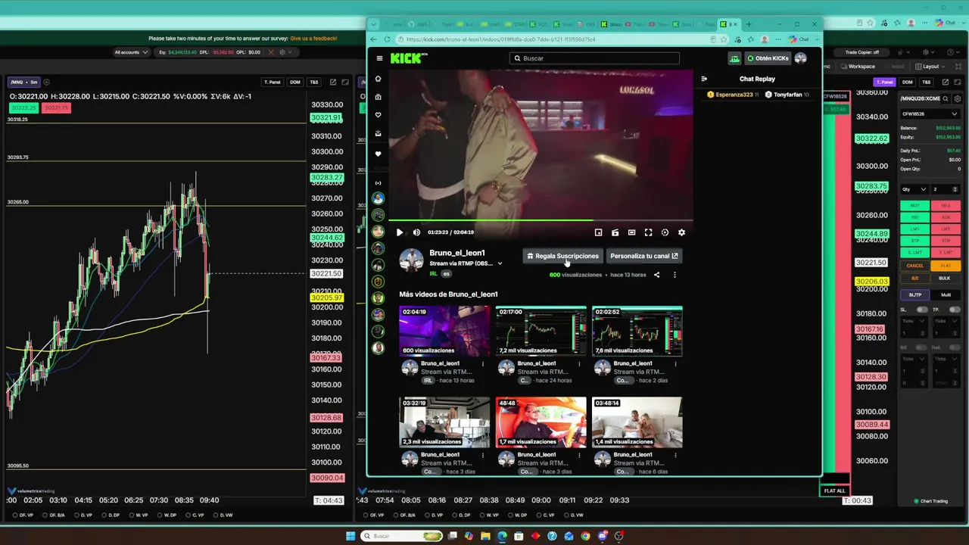969x545 pixels.
Task: Open the 48:48 video thumbnail
Action: tap(541, 422)
